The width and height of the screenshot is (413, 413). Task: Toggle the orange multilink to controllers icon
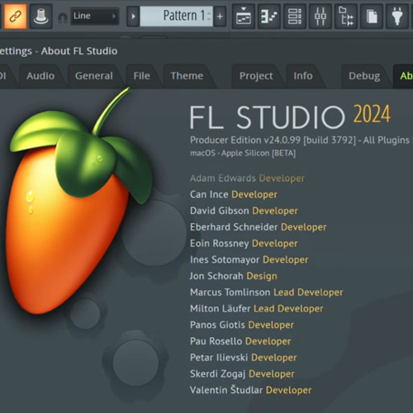pos(15,17)
